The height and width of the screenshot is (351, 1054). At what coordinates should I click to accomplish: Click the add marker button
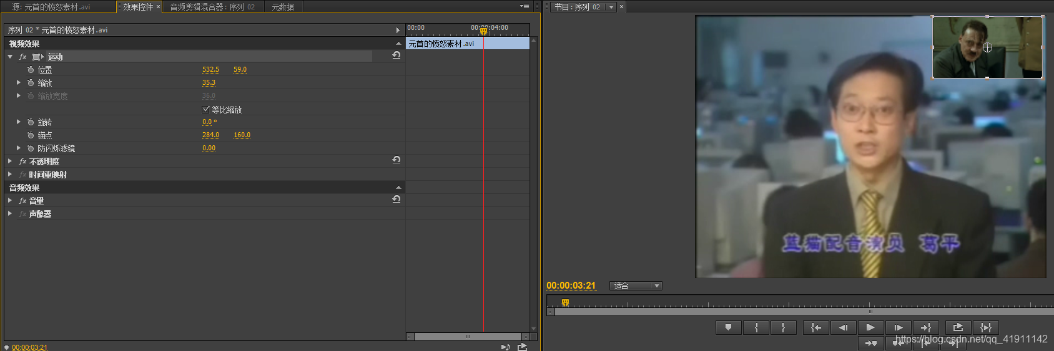728,327
